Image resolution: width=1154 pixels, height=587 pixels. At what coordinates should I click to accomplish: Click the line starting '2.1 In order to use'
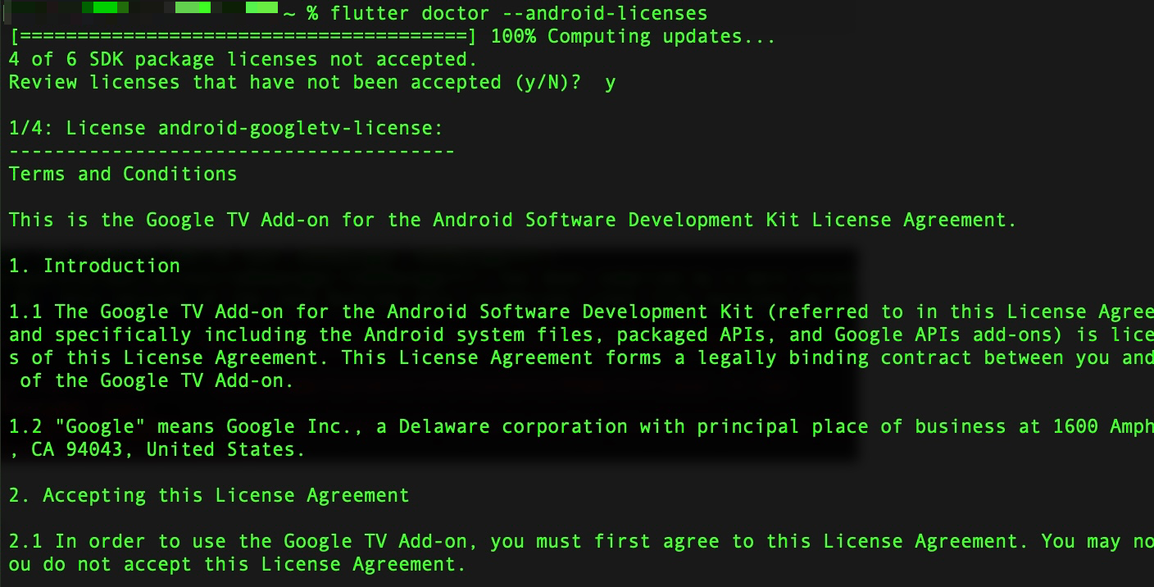(x=581, y=541)
